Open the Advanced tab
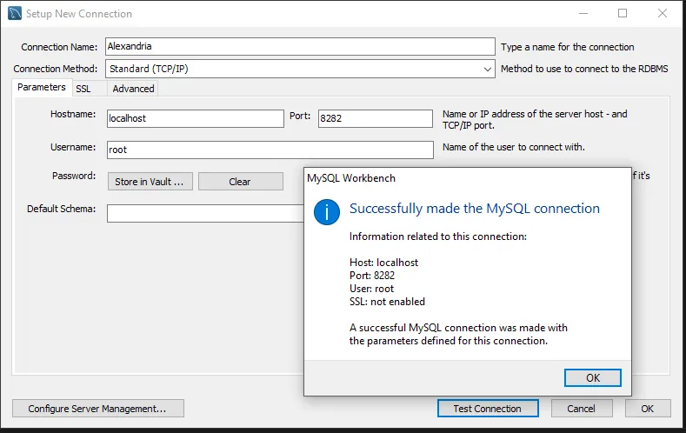The width and height of the screenshot is (686, 433). [133, 89]
